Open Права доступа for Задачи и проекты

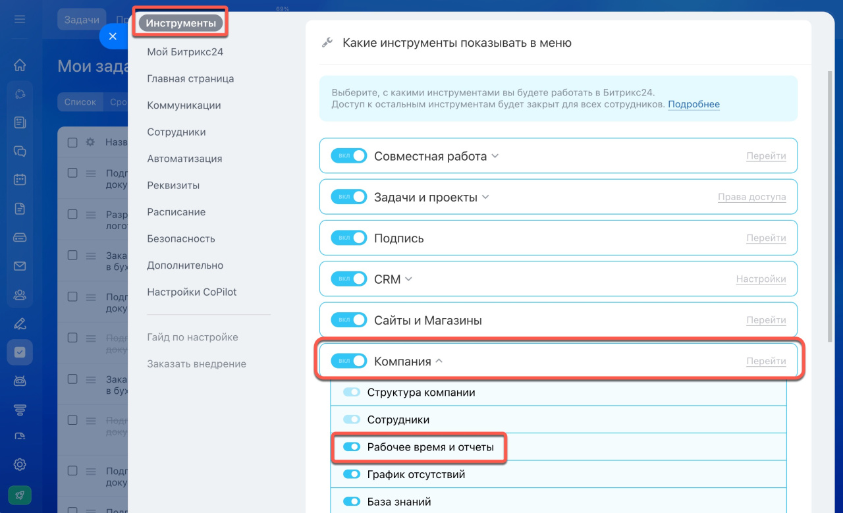click(752, 197)
